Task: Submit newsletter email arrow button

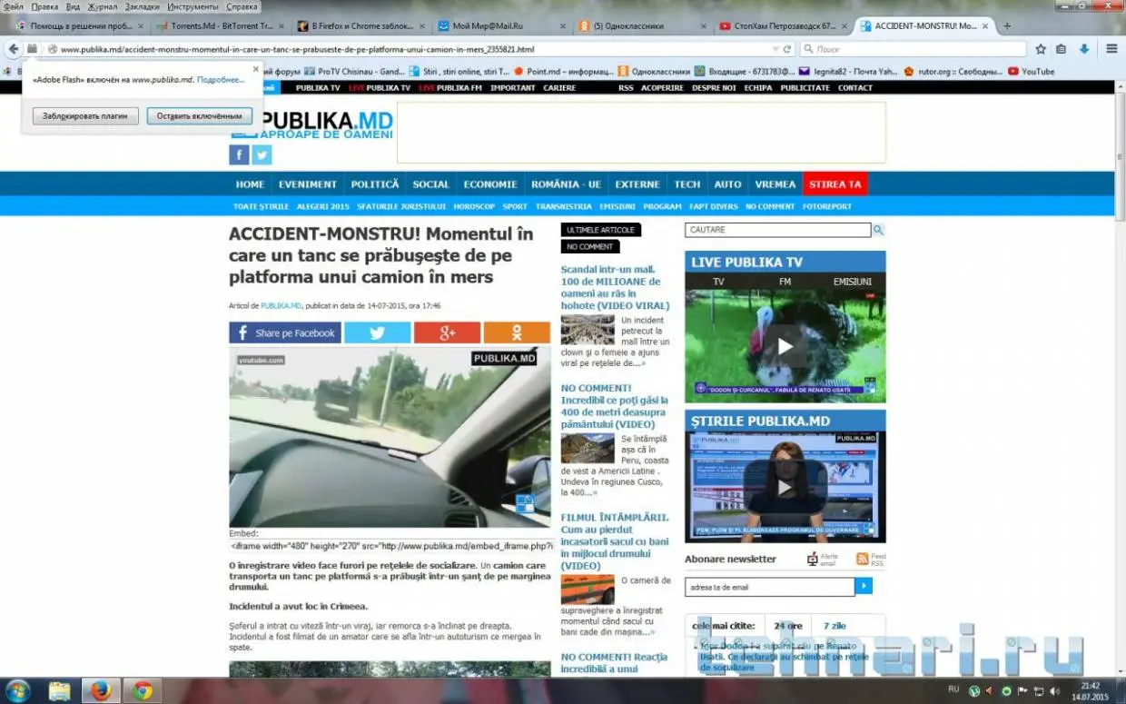Action: tap(864, 586)
